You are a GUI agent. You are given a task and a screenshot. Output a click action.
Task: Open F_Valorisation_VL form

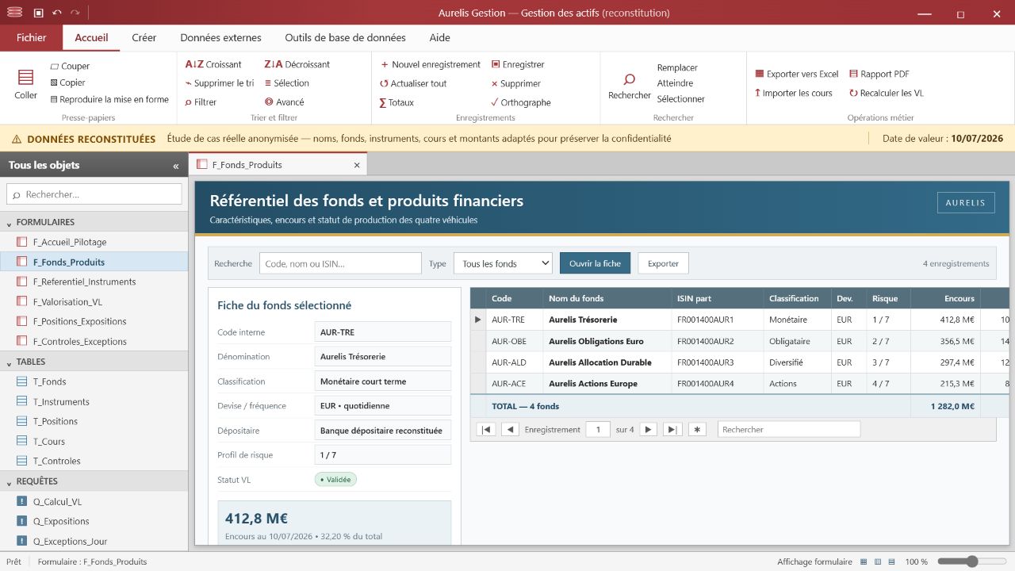click(x=94, y=302)
